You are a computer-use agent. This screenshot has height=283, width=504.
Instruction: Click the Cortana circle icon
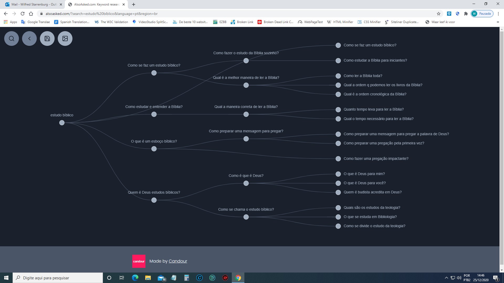[x=109, y=278]
